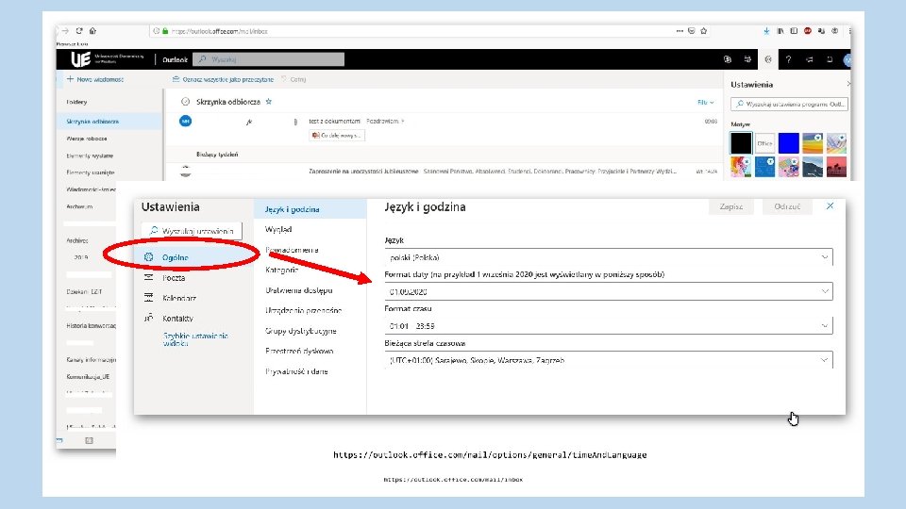The height and width of the screenshot is (509, 906).
Task: Click the settings gear in Outlook header
Action: (768, 58)
